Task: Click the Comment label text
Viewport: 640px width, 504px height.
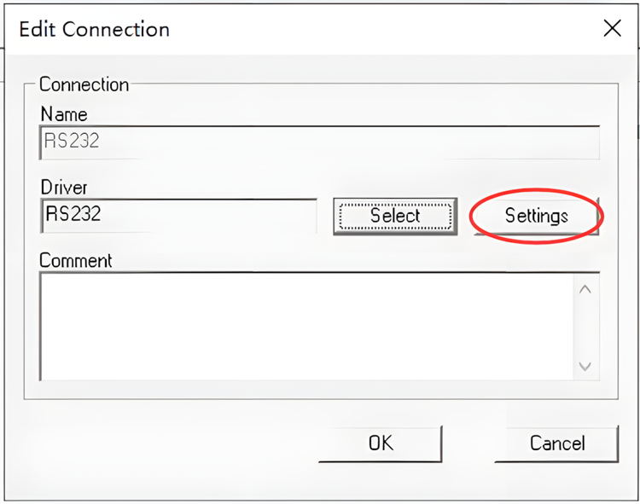Action: click(x=76, y=259)
